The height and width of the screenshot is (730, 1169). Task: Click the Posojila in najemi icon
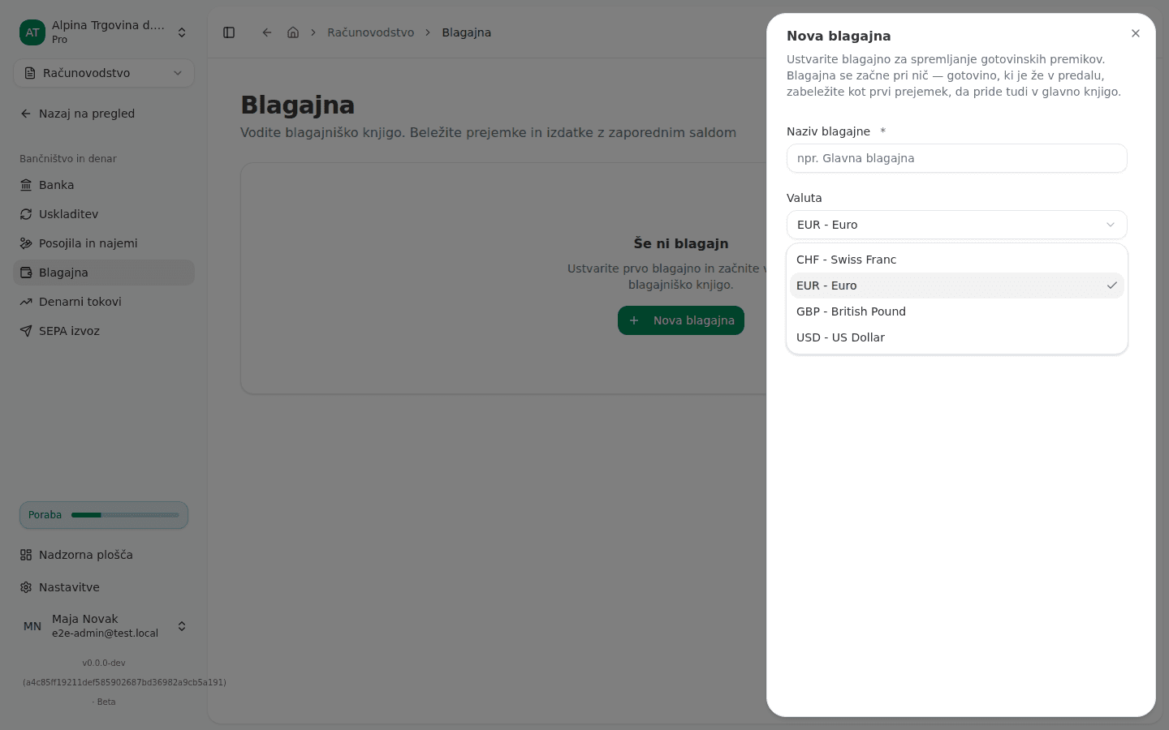pos(26,243)
